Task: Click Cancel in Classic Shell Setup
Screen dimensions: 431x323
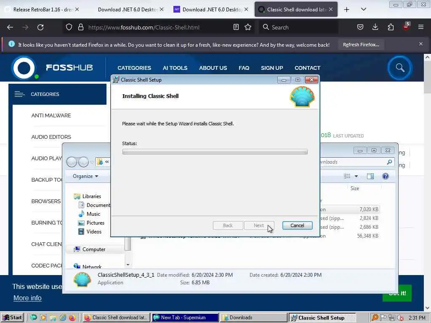Action: [x=297, y=225]
